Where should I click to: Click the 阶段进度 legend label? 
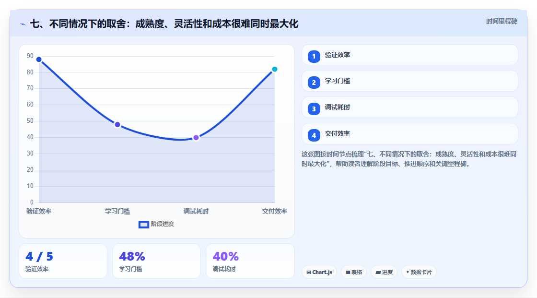[x=163, y=224]
